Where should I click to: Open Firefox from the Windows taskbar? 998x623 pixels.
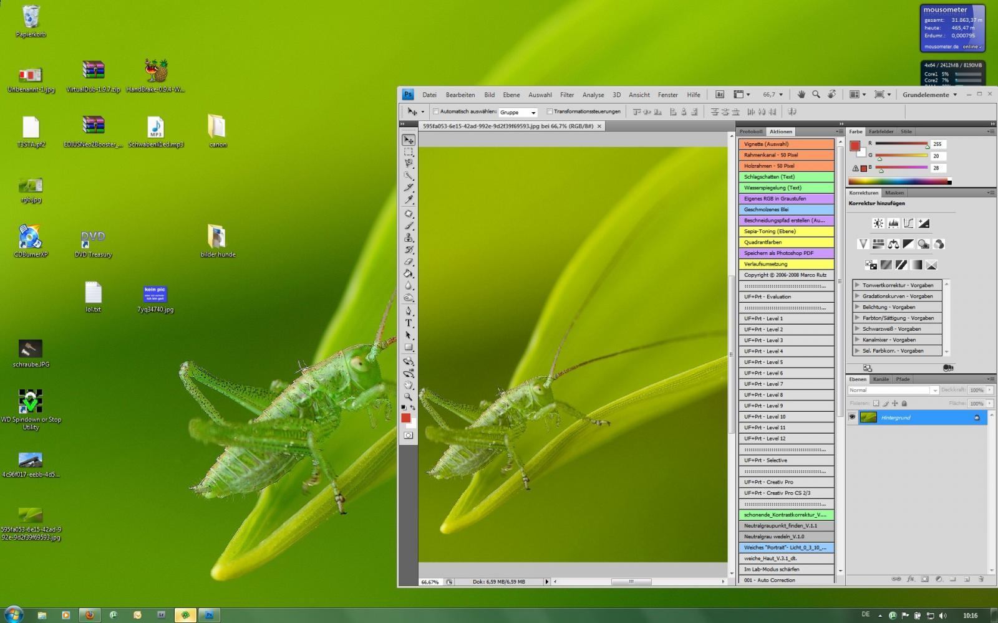[x=90, y=614]
